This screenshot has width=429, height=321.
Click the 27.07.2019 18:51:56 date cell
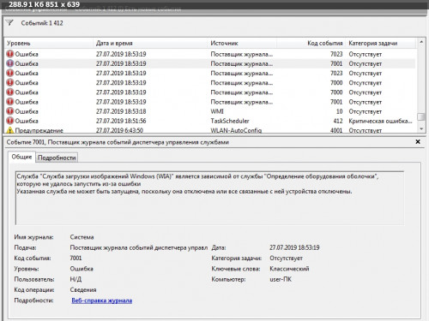[121, 121]
